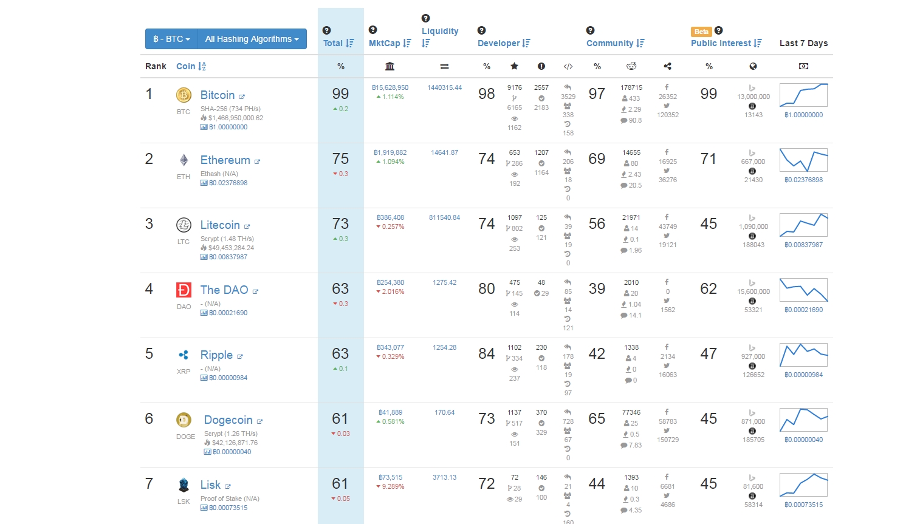Sort table by Developer score

pos(503,43)
